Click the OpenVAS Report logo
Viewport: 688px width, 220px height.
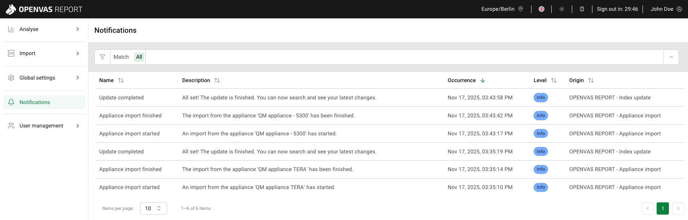tap(44, 9)
